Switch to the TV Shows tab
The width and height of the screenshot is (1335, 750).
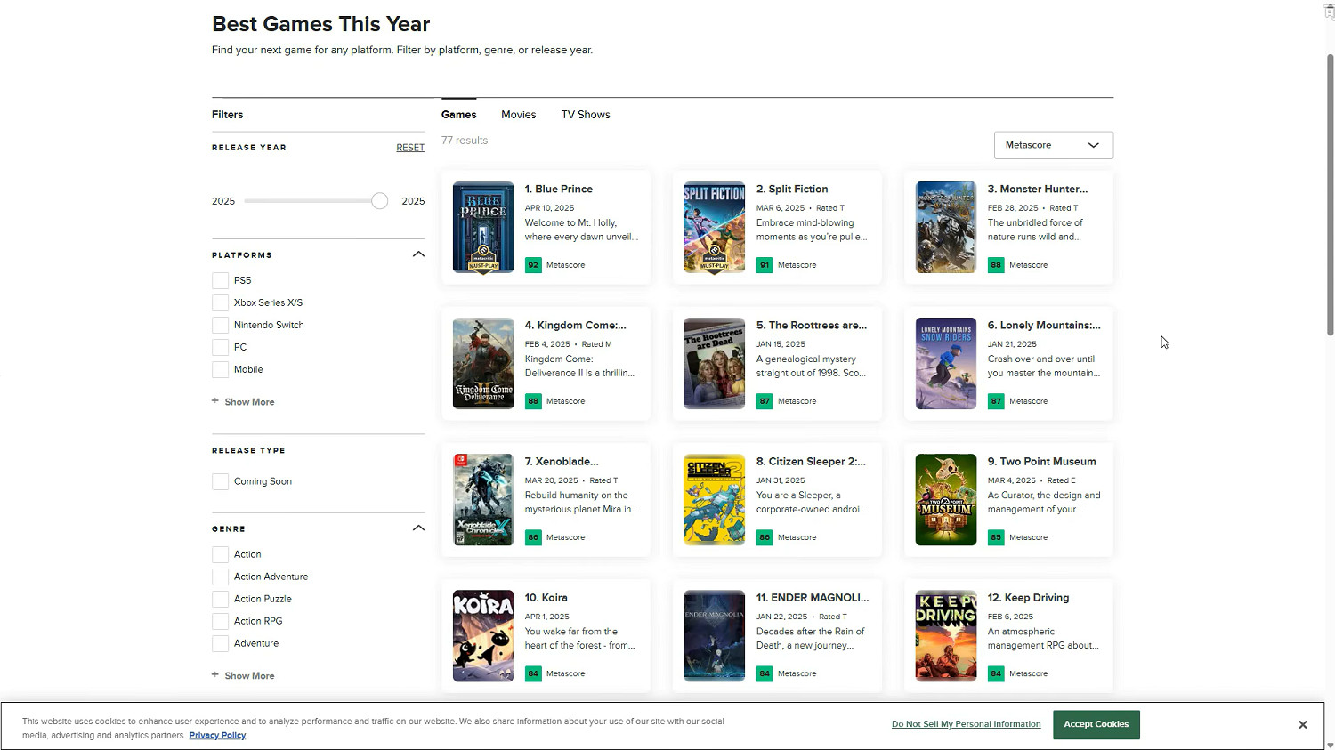point(586,115)
